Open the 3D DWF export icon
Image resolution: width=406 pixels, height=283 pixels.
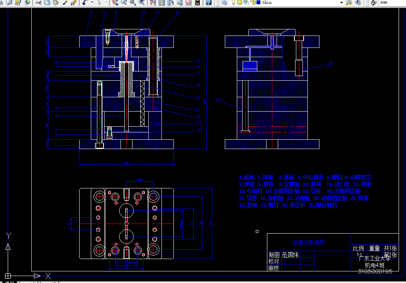pyautogui.click(x=27, y=3)
